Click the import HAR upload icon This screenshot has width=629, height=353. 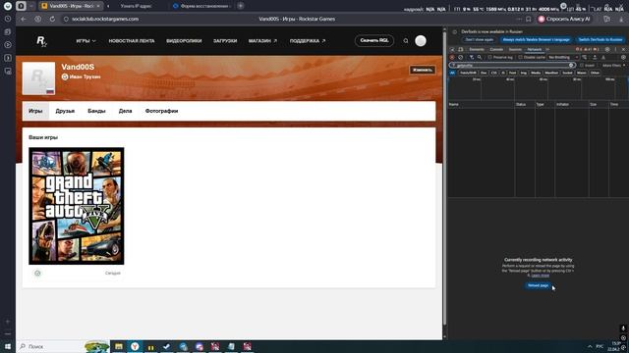coord(595,57)
